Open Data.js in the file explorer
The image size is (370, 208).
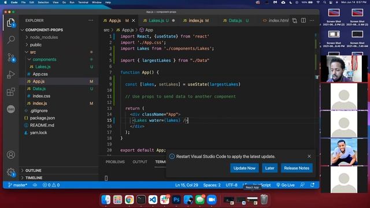tap(59, 88)
